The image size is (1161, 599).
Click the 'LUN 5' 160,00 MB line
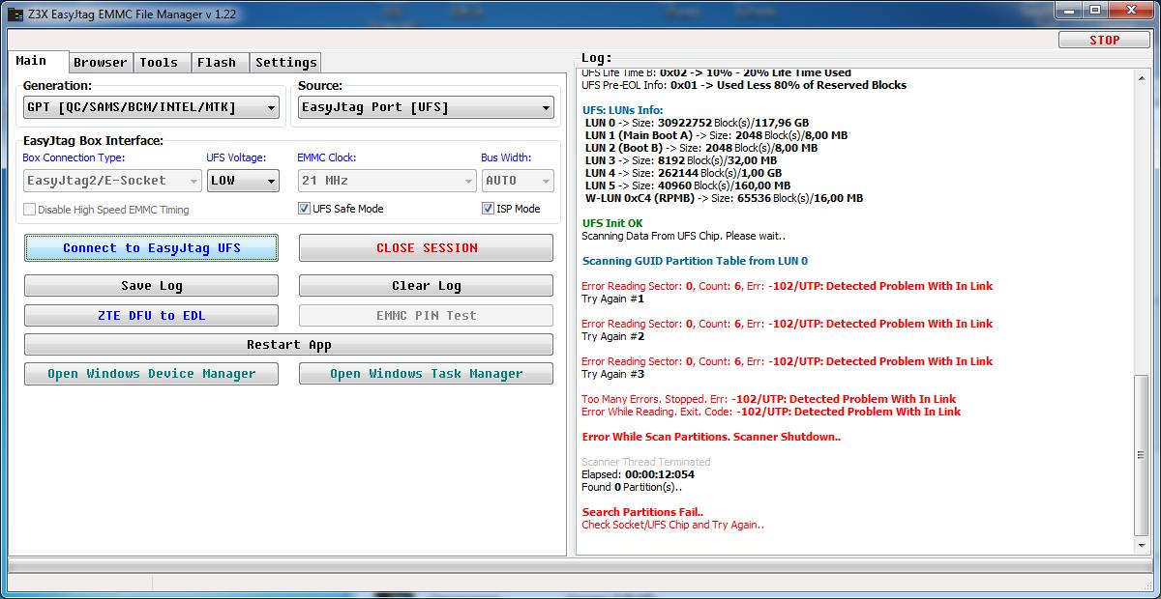click(x=688, y=186)
